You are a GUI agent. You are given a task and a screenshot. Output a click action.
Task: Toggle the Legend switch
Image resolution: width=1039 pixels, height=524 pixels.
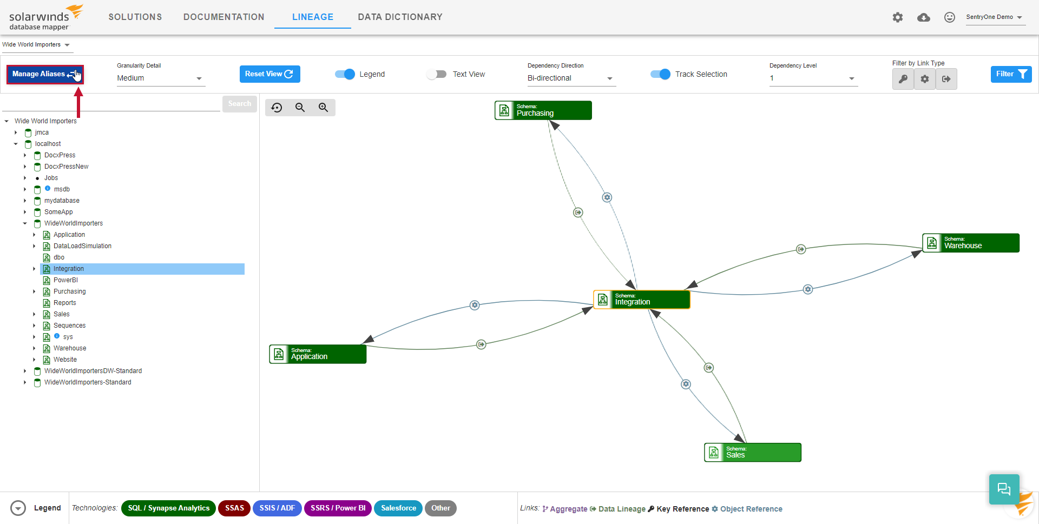point(345,74)
